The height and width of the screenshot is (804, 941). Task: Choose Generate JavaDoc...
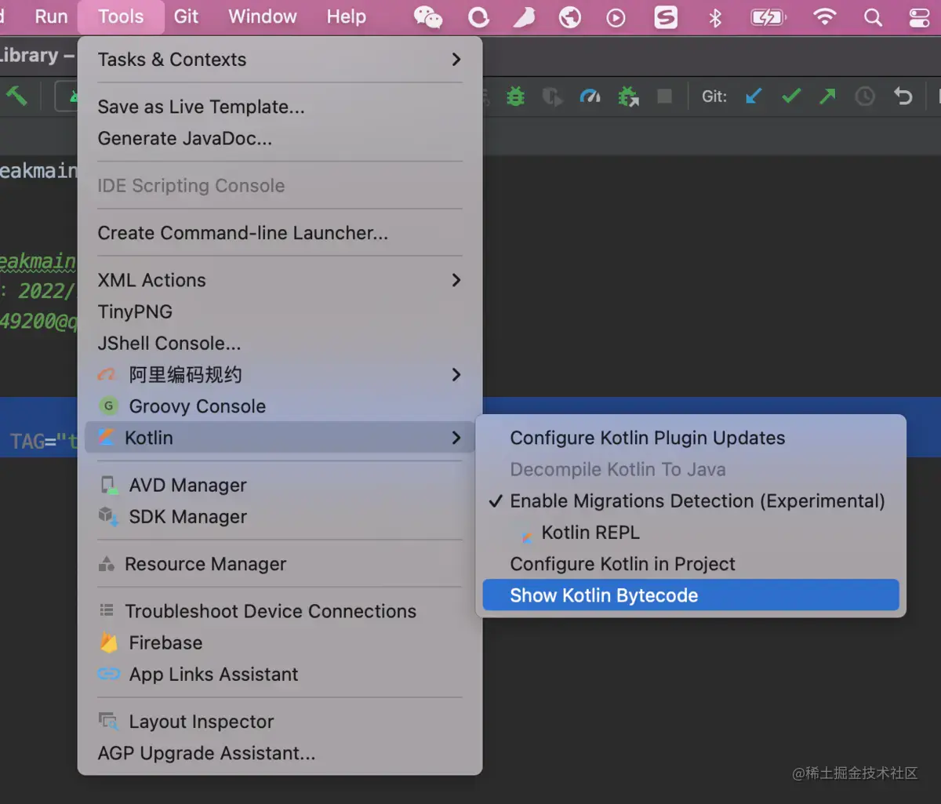pyautogui.click(x=280, y=139)
